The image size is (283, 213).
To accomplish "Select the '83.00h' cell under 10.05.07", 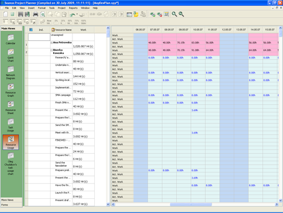I will pyautogui.click(x=198, y=43).
